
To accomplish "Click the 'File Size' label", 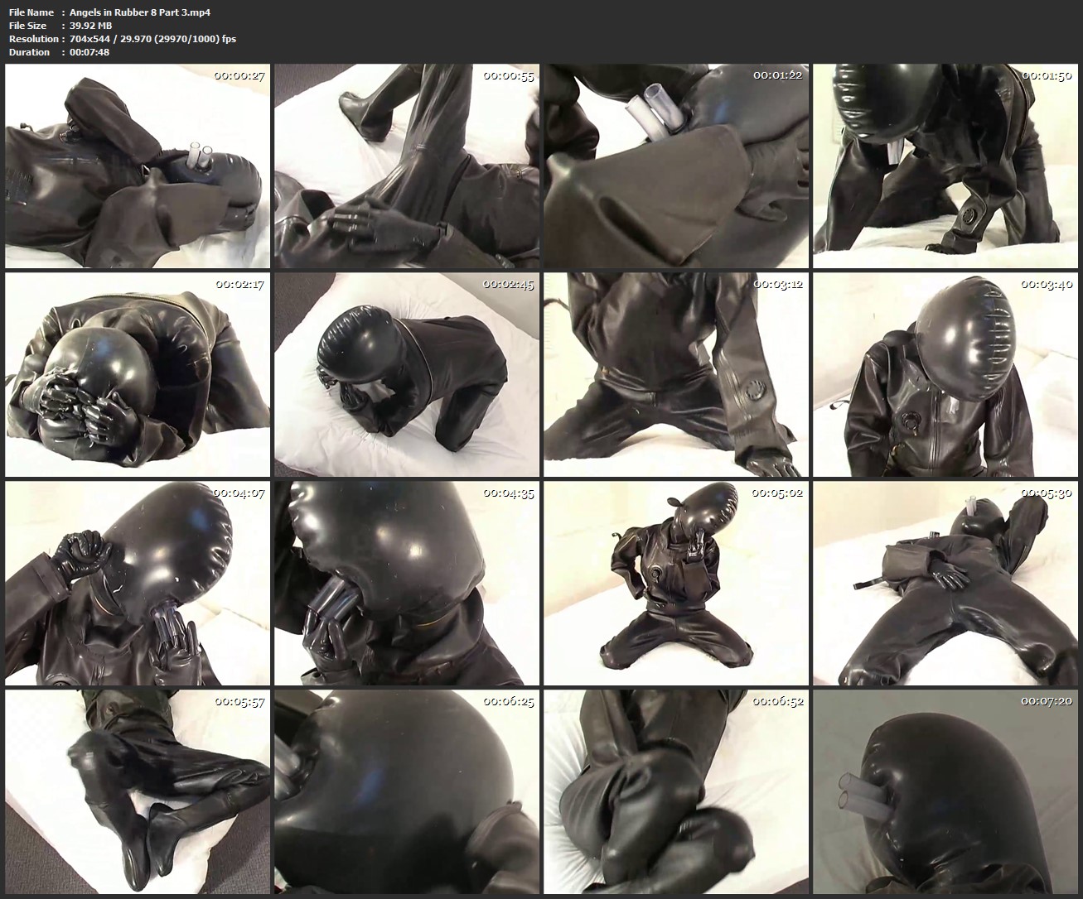I will coord(27,26).
